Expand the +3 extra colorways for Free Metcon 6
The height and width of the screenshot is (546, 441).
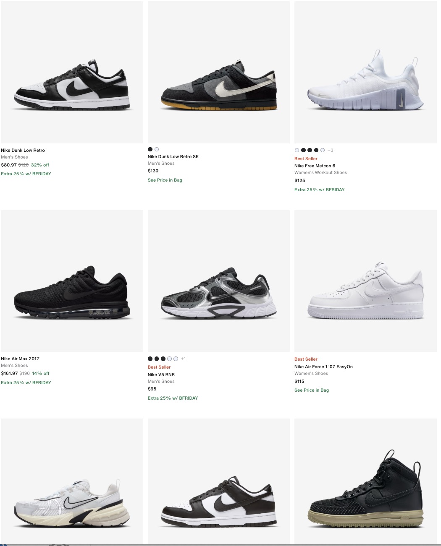coord(330,150)
